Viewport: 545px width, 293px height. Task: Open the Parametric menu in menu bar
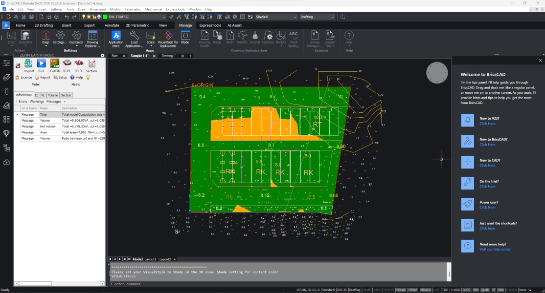133,9
